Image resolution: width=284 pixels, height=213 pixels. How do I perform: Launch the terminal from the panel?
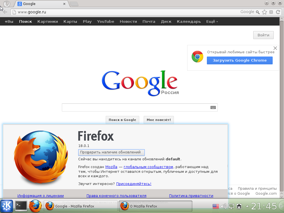[21, 206]
